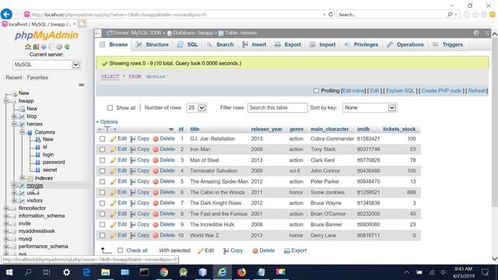Click the taskbar search magnifier icon
Image resolution: width=498 pixels, height=280 pixels.
28,272
